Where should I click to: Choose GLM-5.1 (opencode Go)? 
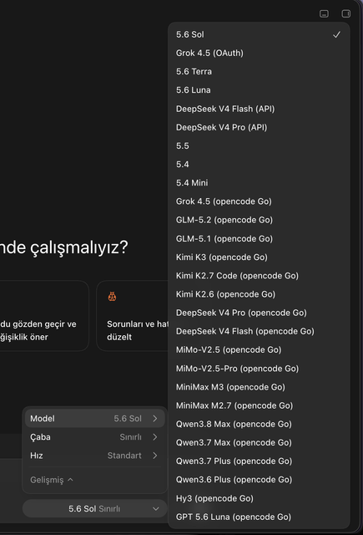coord(259,238)
